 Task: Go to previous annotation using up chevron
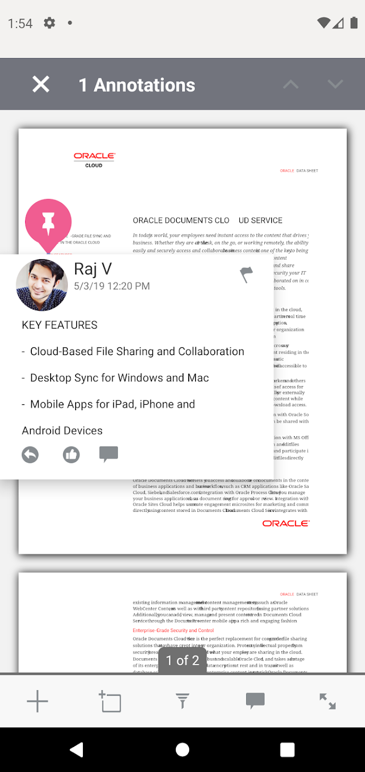(291, 84)
